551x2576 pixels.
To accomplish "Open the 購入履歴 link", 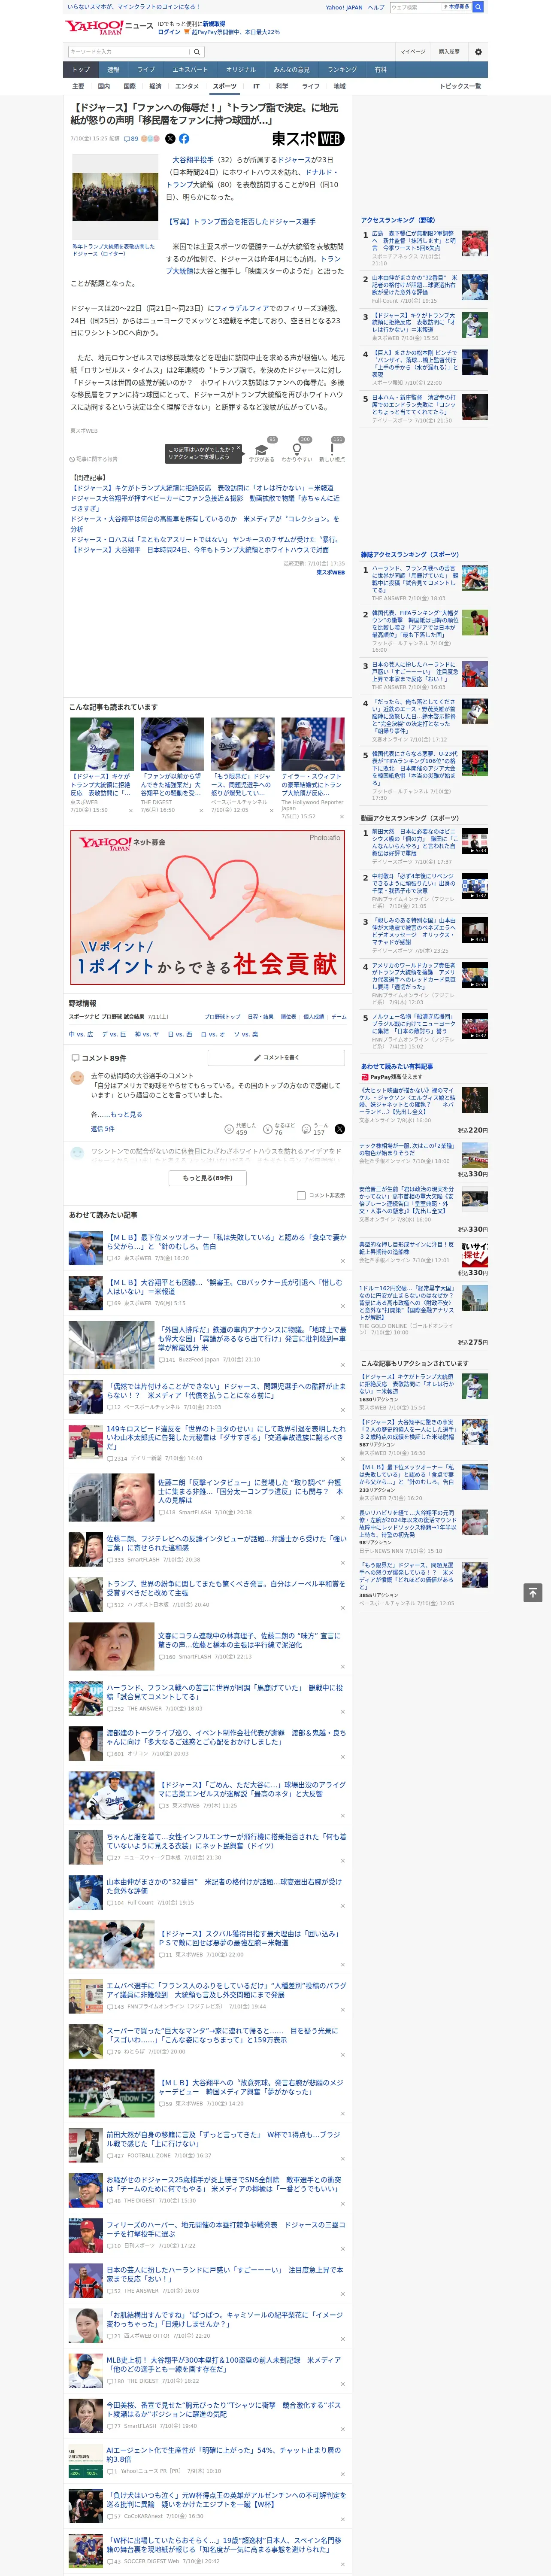I will tap(449, 52).
